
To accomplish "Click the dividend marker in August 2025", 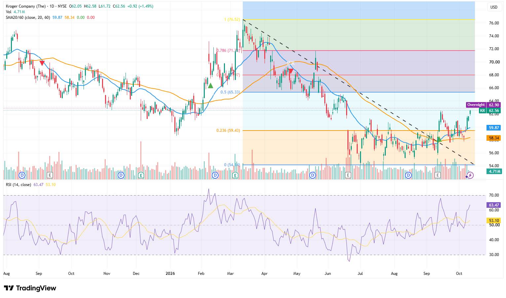I will [22, 175].
